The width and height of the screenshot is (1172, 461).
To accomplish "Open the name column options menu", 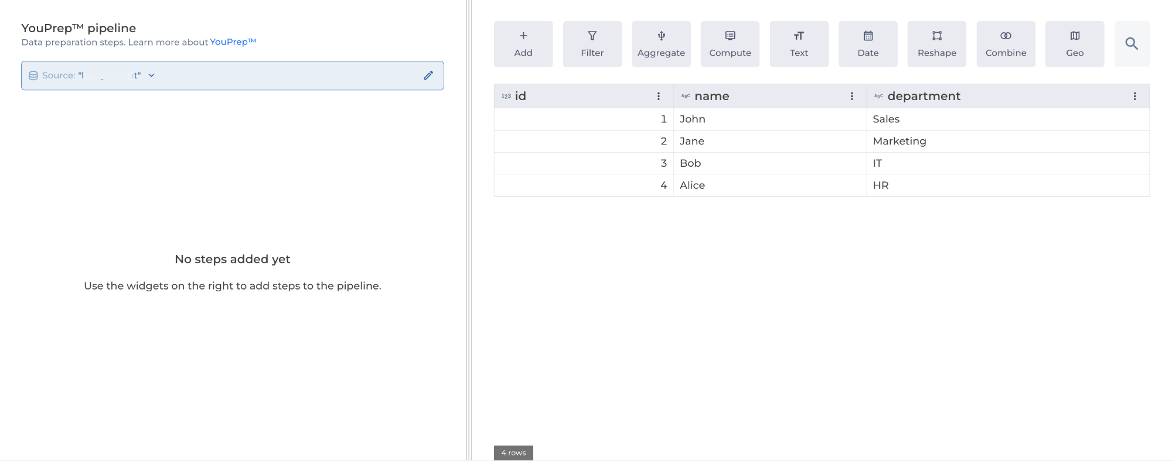I will 852,97.
